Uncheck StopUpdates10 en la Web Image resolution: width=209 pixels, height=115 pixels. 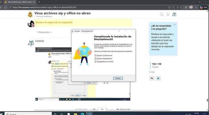point(95,62)
